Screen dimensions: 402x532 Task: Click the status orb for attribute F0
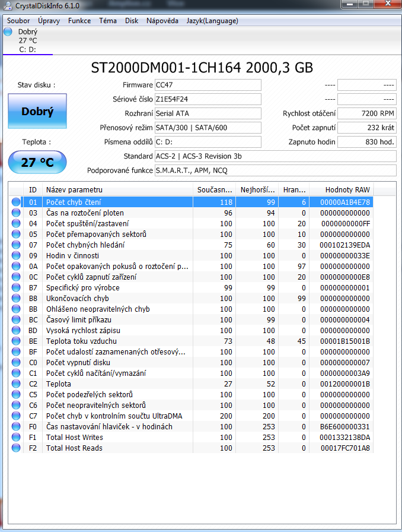click(x=16, y=426)
